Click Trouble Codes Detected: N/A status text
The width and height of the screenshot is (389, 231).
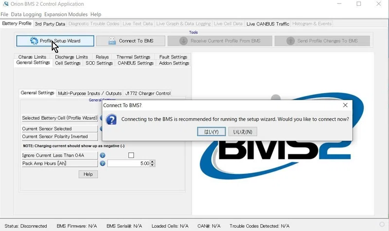(x=259, y=226)
